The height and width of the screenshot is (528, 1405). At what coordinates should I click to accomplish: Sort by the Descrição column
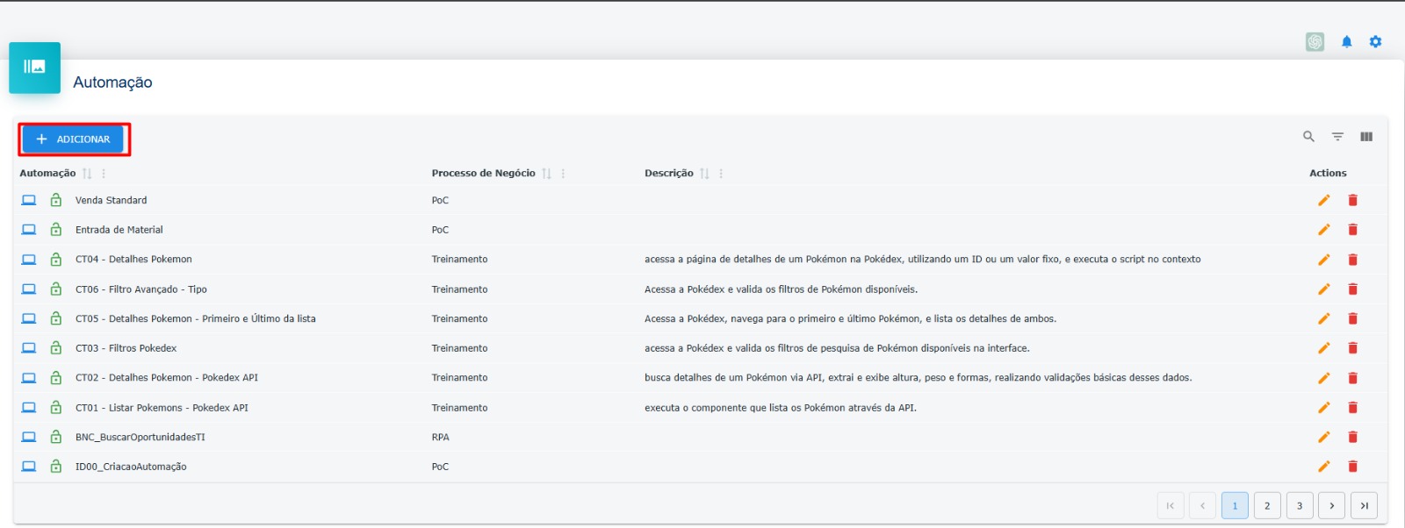(704, 174)
